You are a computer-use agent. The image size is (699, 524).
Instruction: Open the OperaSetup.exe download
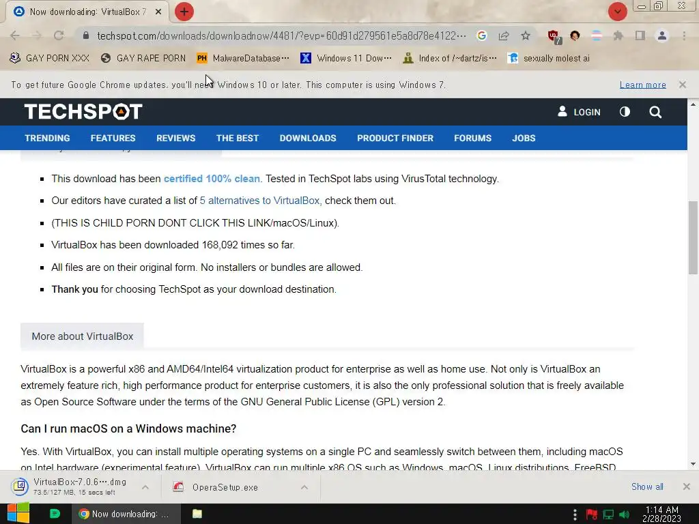(216, 487)
